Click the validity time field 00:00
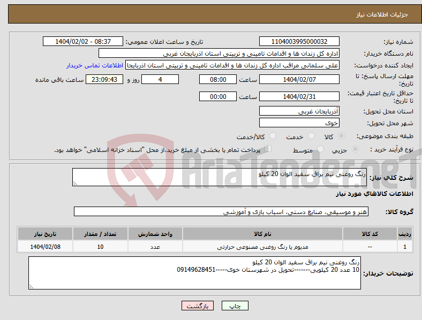The width and height of the screenshot is (422, 320). [x=218, y=96]
